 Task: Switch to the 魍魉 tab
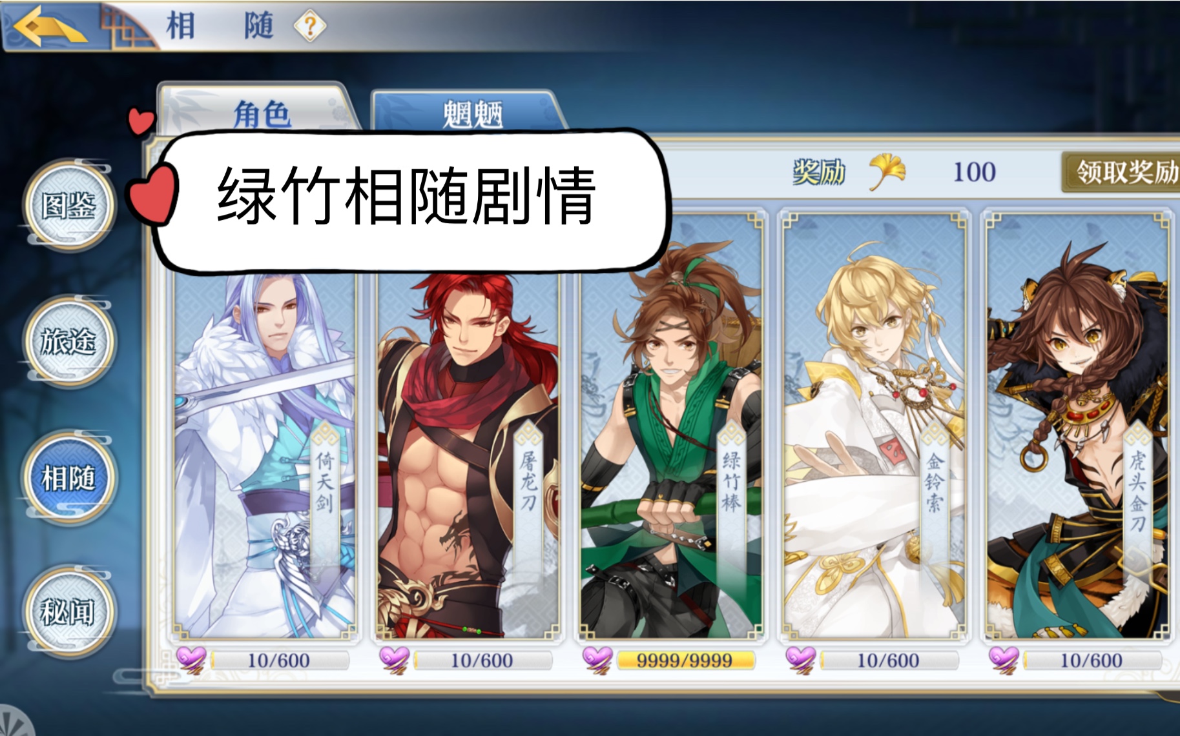[x=471, y=112]
